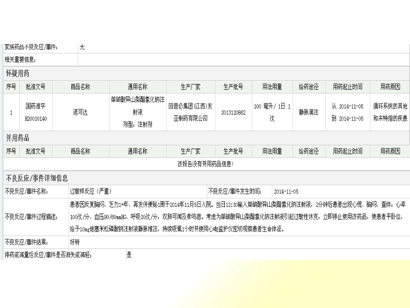Click the 不良反应/事件详细信息 section header
The width and height of the screenshot is (410, 308).
(x=37, y=178)
